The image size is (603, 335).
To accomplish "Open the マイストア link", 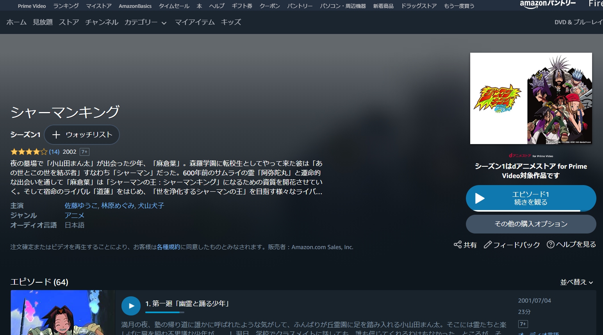I will [x=99, y=6].
